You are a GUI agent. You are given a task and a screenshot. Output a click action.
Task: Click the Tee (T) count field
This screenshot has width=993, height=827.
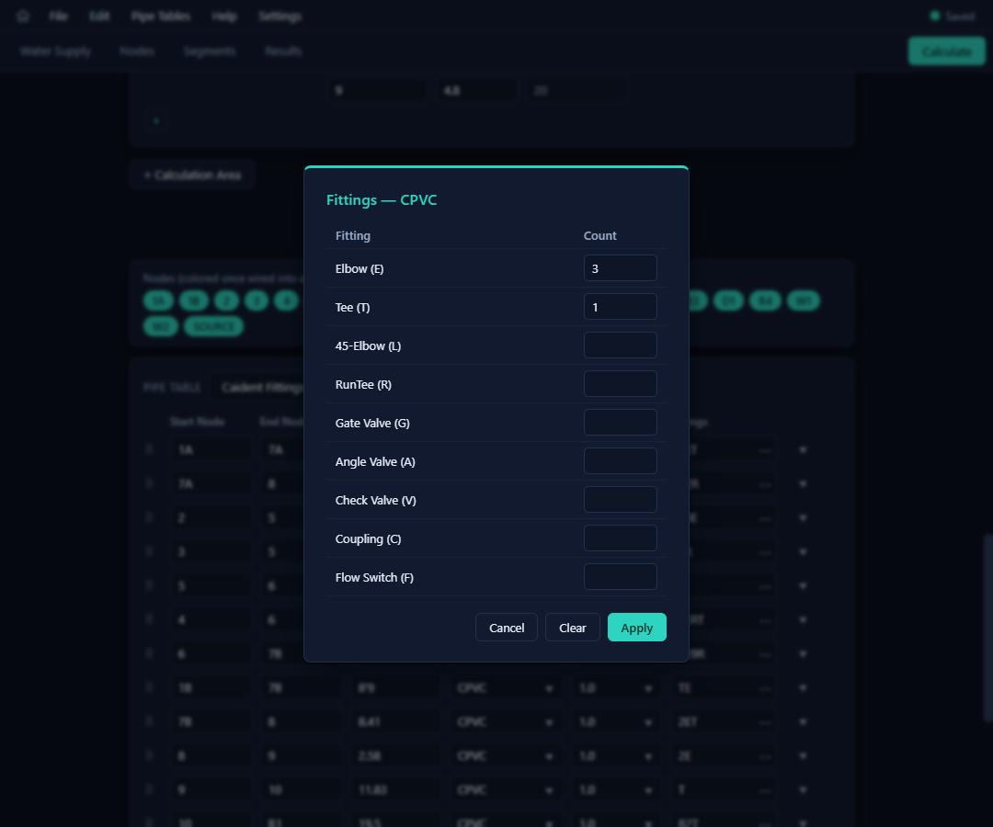coord(620,306)
